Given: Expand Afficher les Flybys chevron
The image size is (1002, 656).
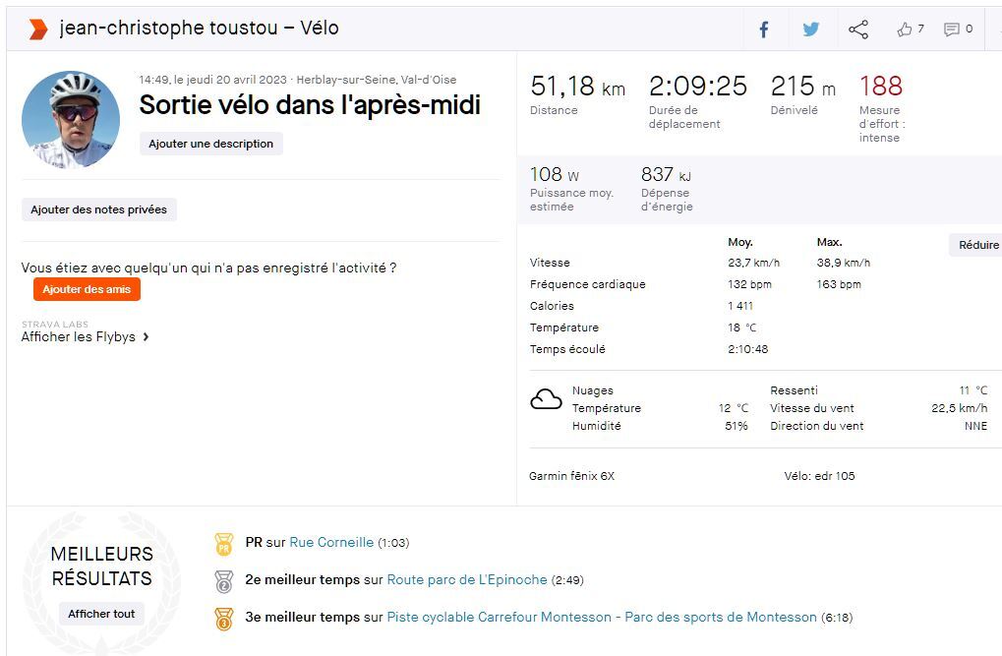Looking at the screenshot, I should (147, 337).
